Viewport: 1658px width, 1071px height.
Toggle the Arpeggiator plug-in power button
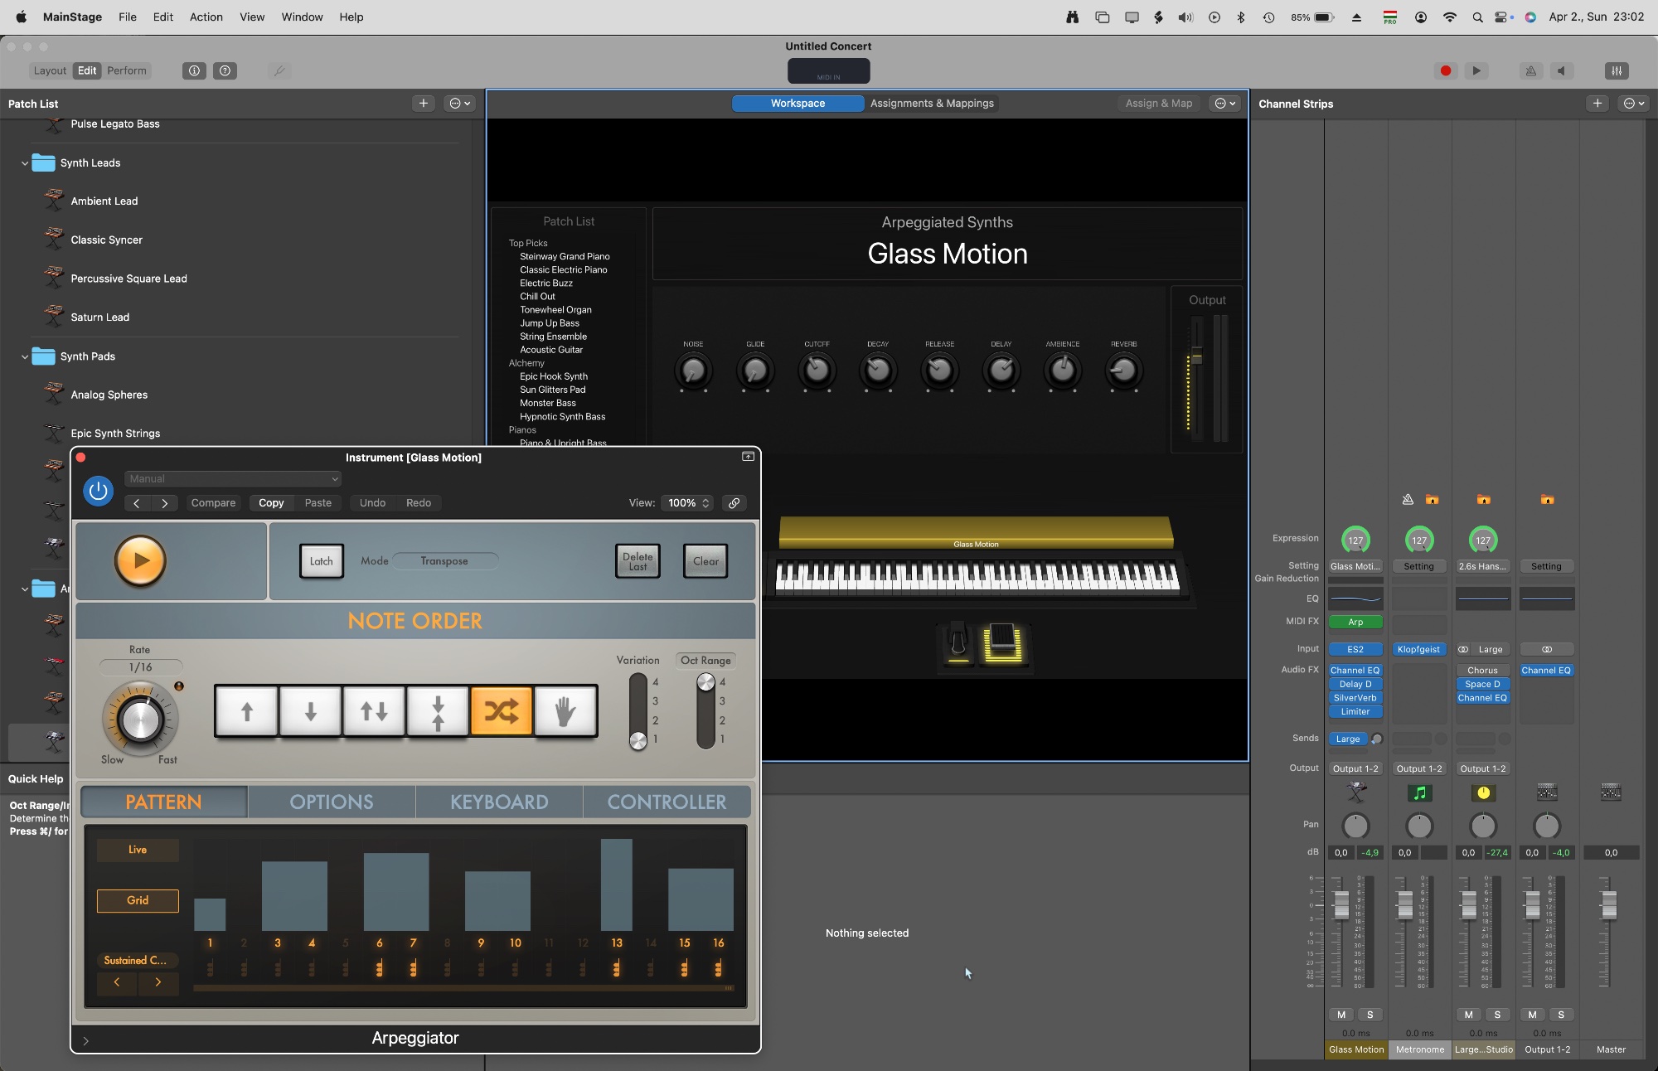[98, 491]
